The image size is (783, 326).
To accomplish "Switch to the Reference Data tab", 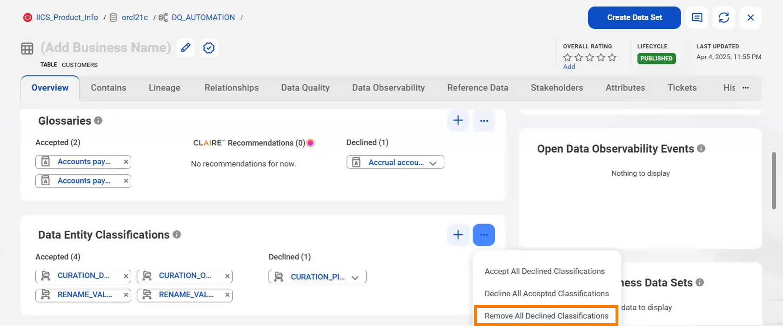I will (x=478, y=88).
